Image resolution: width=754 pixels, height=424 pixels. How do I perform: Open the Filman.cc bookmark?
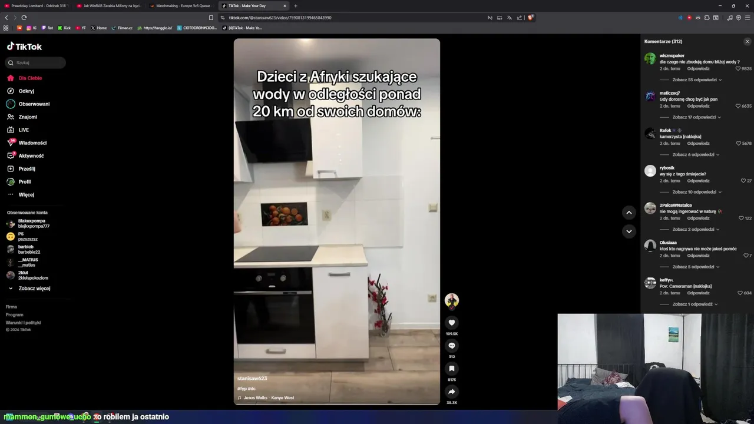[122, 28]
